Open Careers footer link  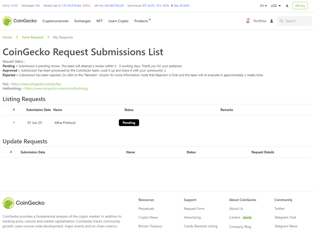tap(235, 217)
